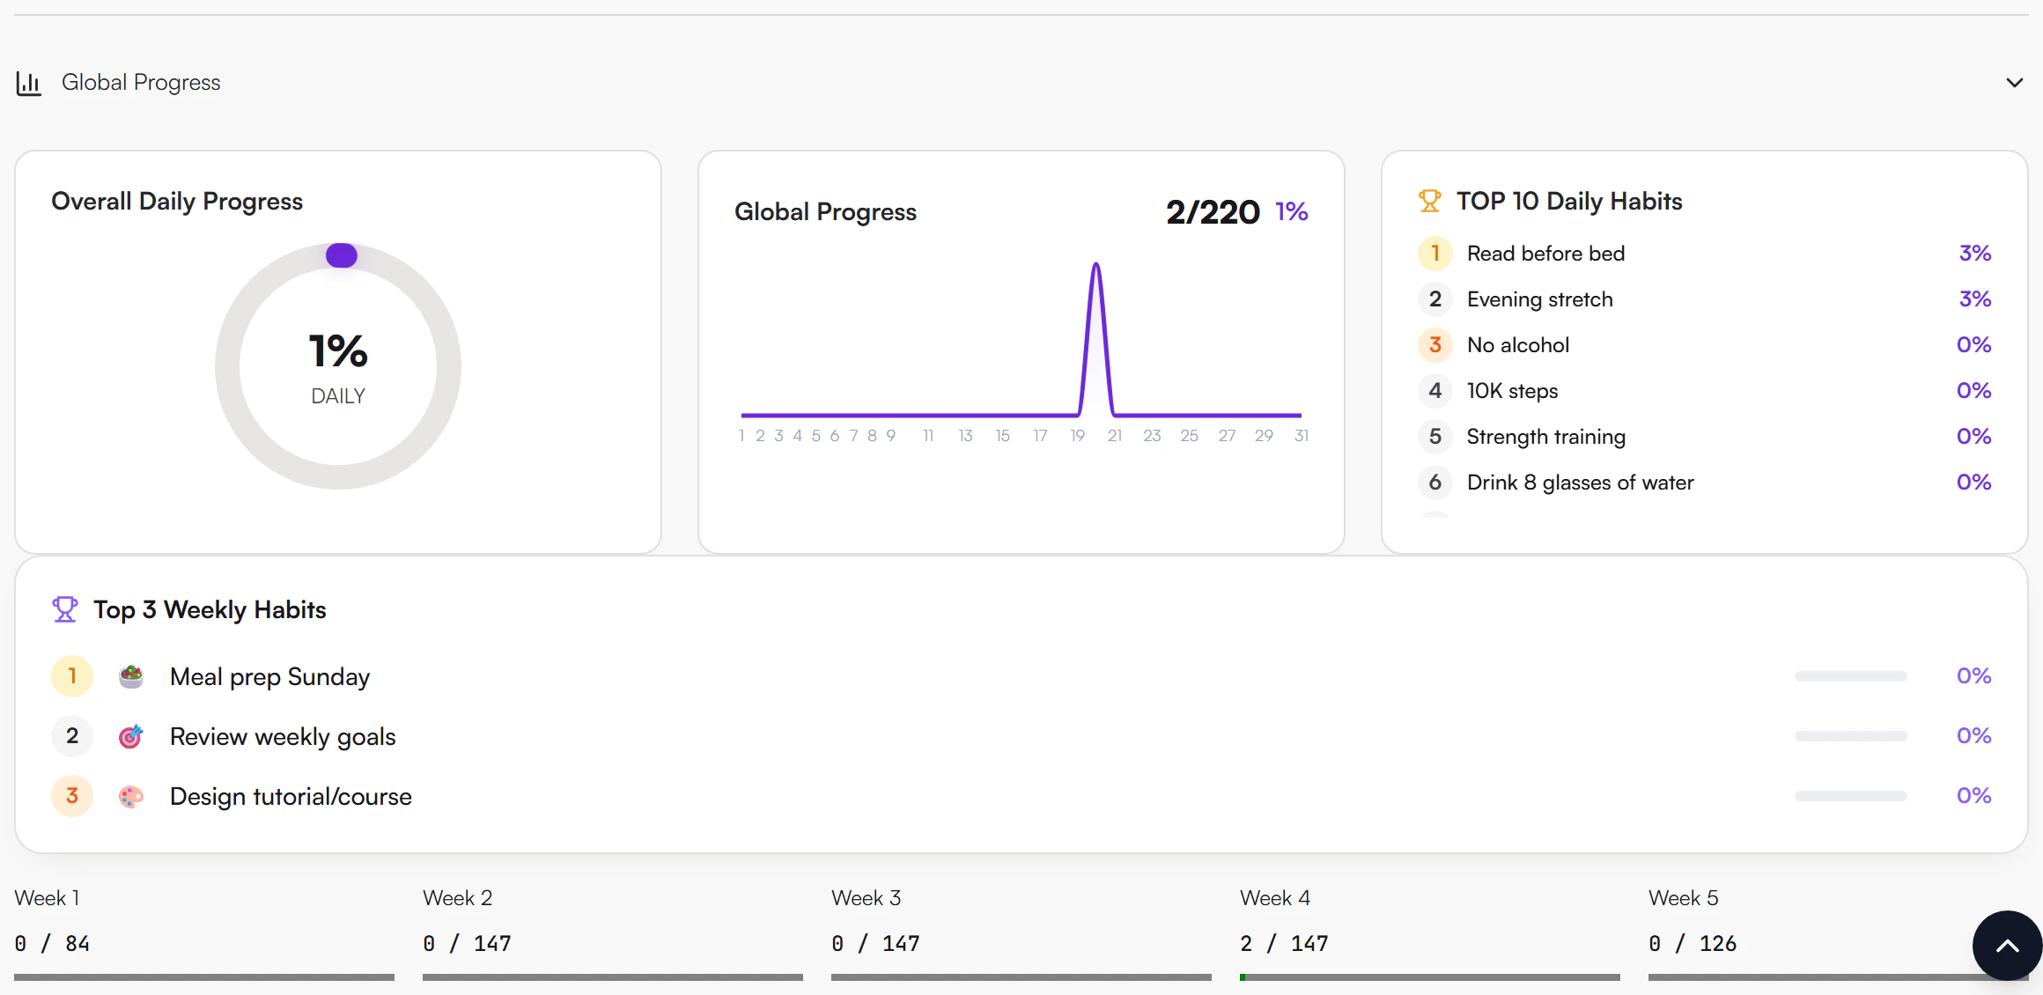This screenshot has height=995, width=2043.
Task: Select the '10K steps' habit row
Action: tap(1705, 391)
